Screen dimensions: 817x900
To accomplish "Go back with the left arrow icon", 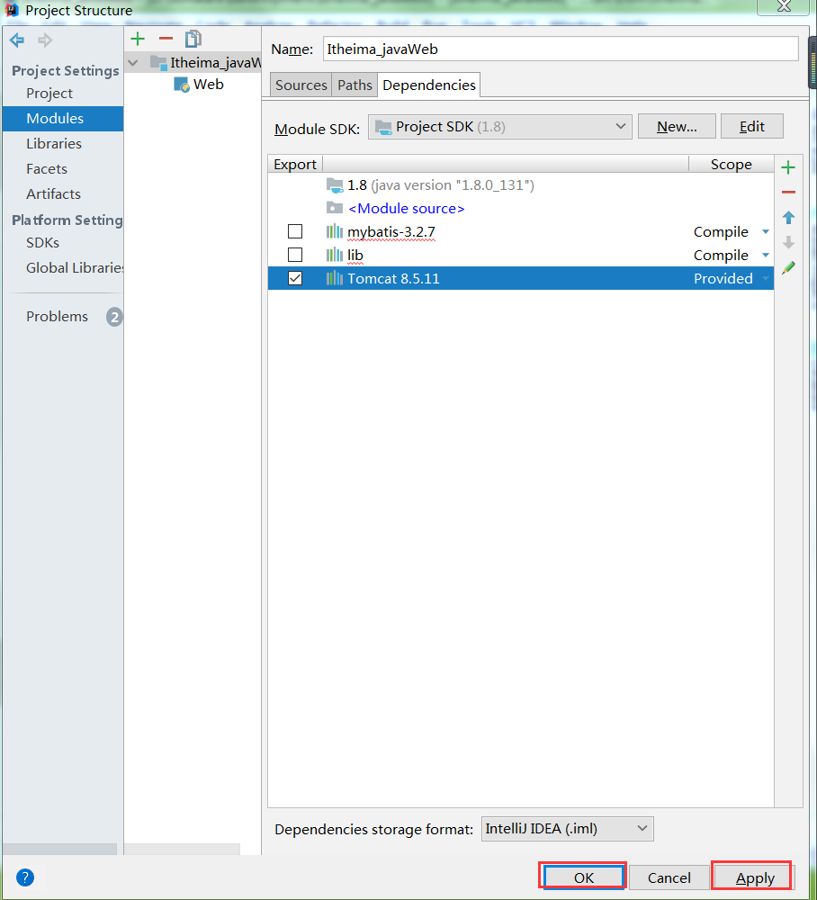I will pos(17,40).
